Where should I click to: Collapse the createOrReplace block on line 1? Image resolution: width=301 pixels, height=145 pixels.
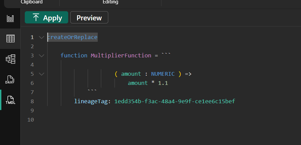point(41,37)
